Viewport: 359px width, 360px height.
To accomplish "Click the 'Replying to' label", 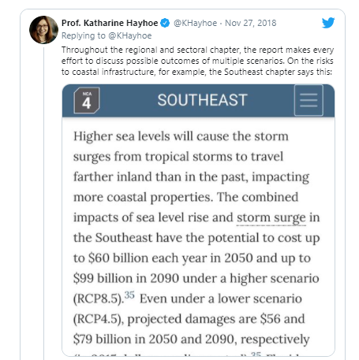I will click(x=84, y=35).
